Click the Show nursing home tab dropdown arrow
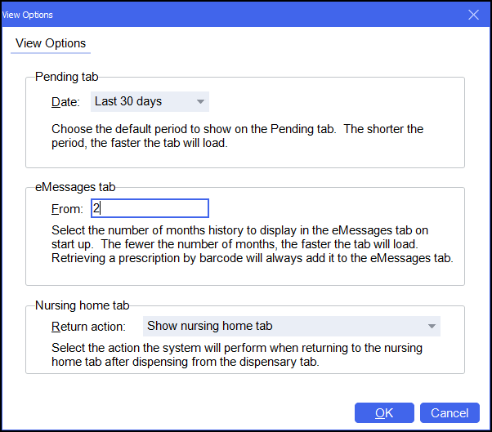This screenshot has height=432, width=492. pyautogui.click(x=432, y=327)
